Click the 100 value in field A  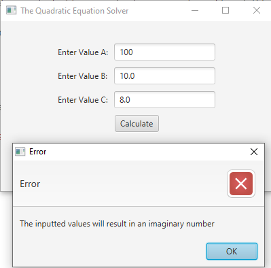click(x=126, y=52)
